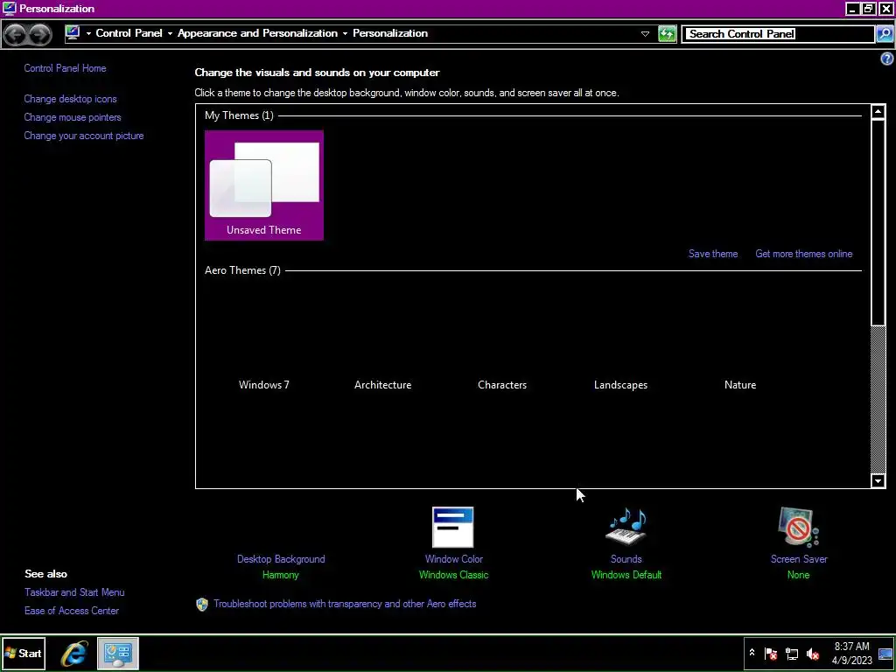Go to Control Panel breadcrumb
896x672 pixels.
(x=129, y=33)
